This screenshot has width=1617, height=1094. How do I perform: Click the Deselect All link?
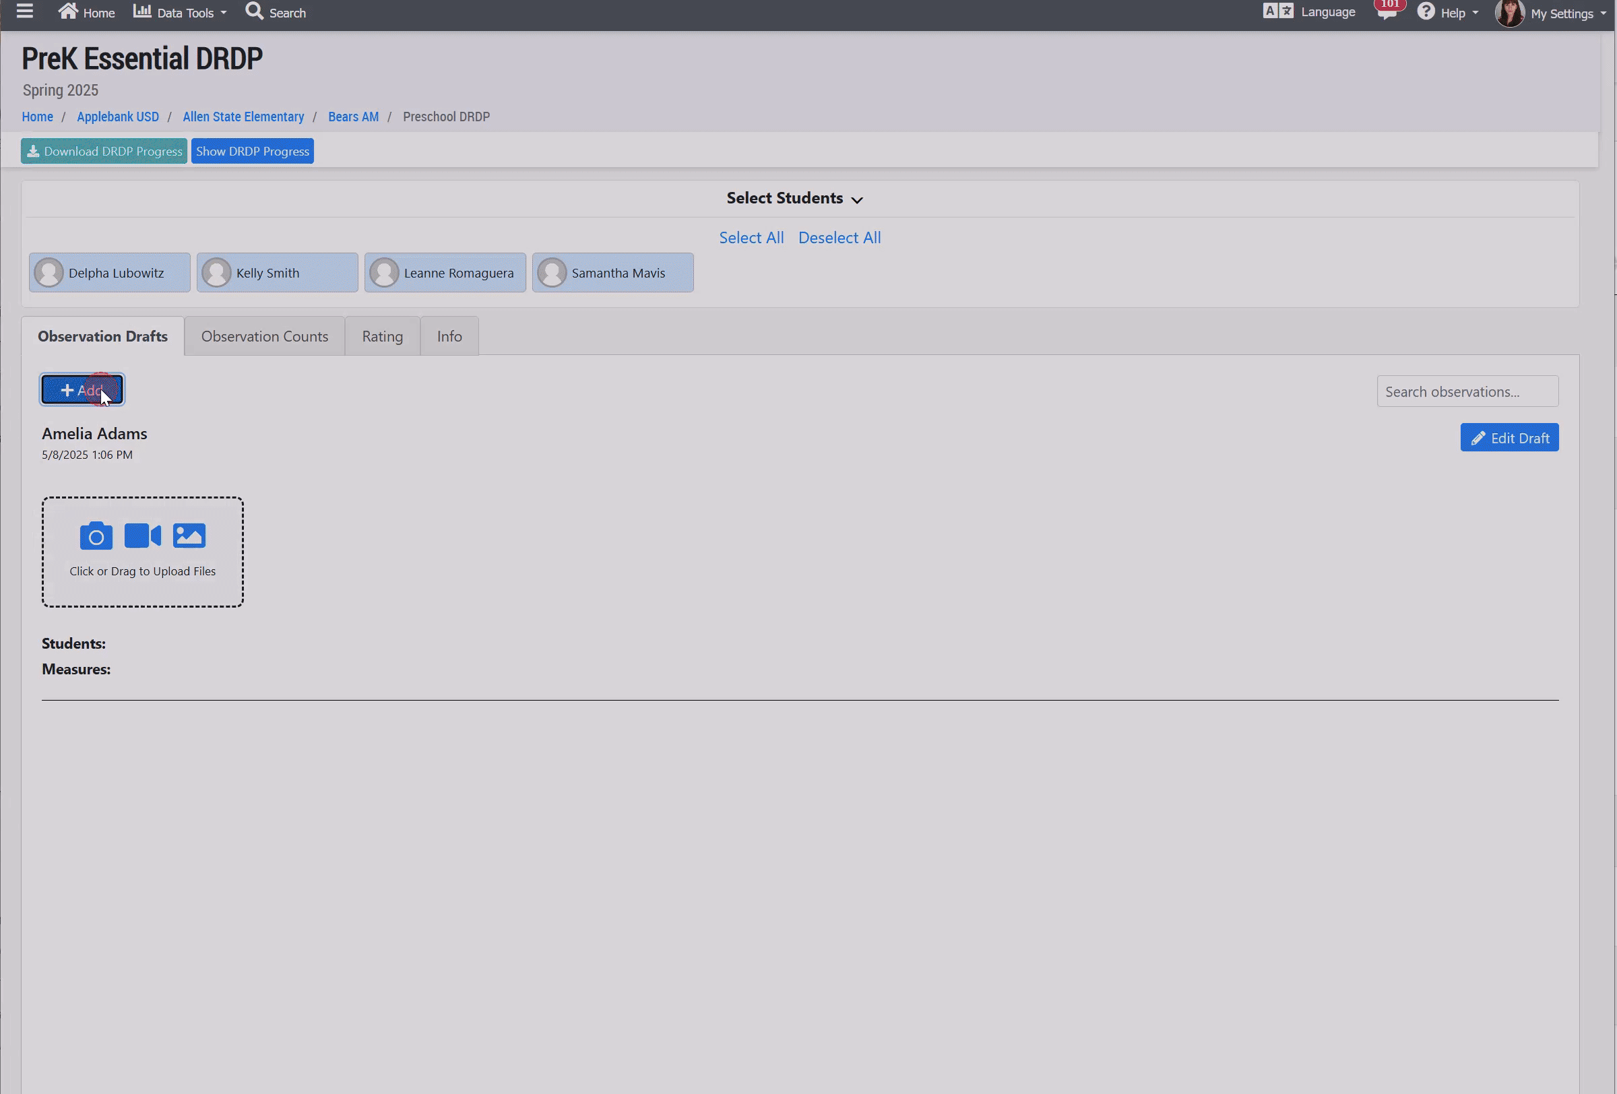tap(839, 238)
